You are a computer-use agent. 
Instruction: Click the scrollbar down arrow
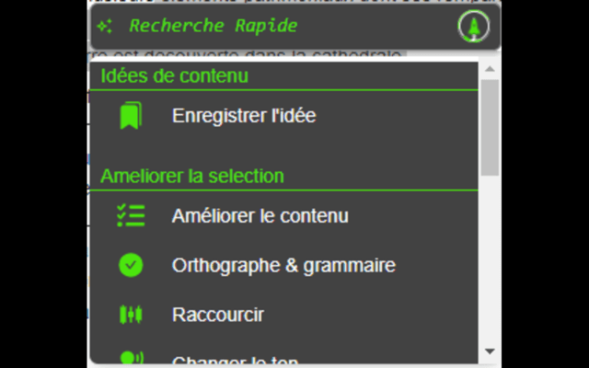pyautogui.click(x=490, y=352)
